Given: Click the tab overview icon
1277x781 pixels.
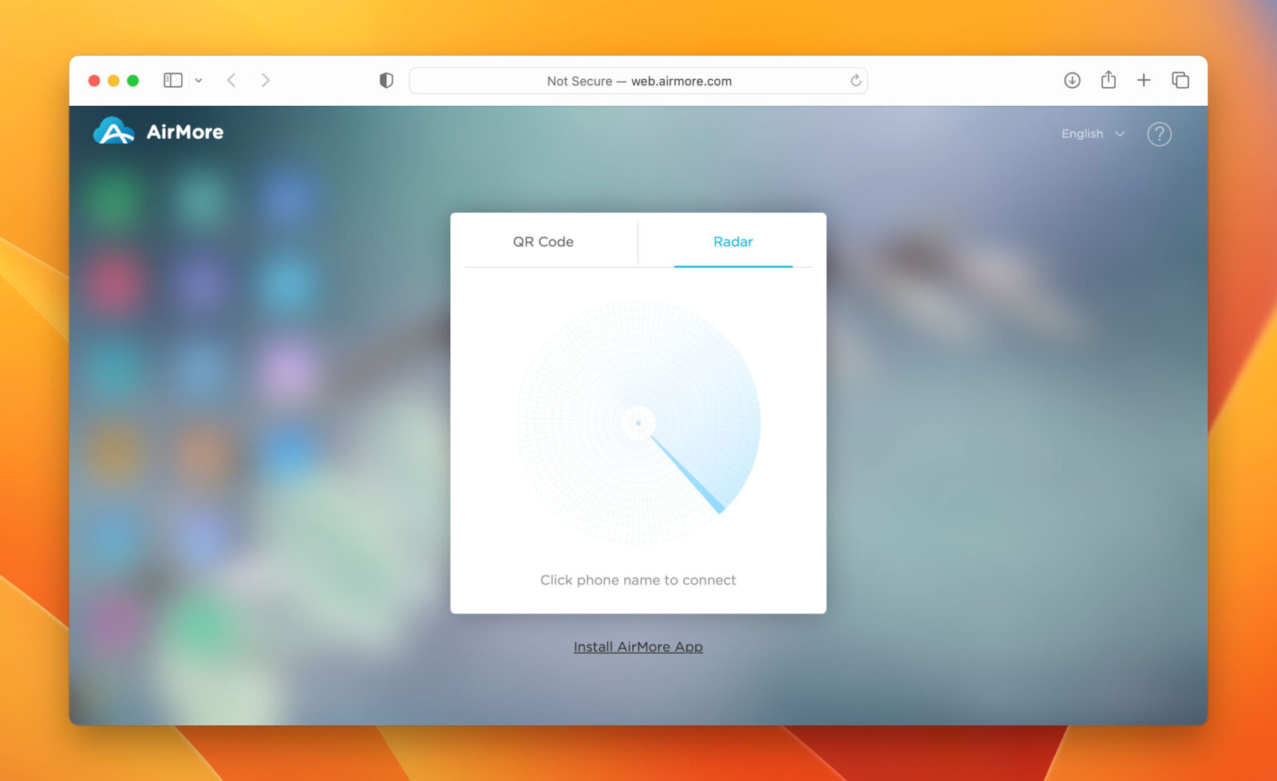Looking at the screenshot, I should 1180,80.
